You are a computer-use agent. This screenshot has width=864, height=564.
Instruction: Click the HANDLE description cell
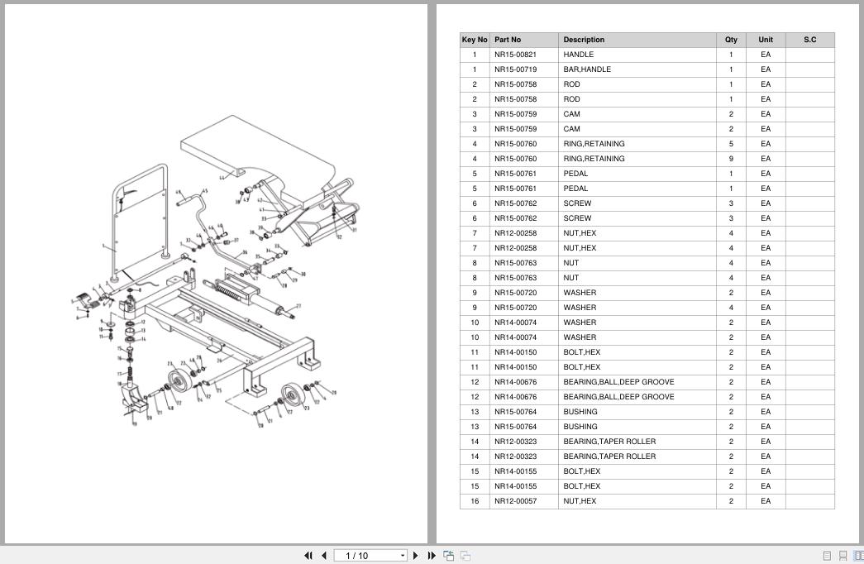[x=637, y=55]
